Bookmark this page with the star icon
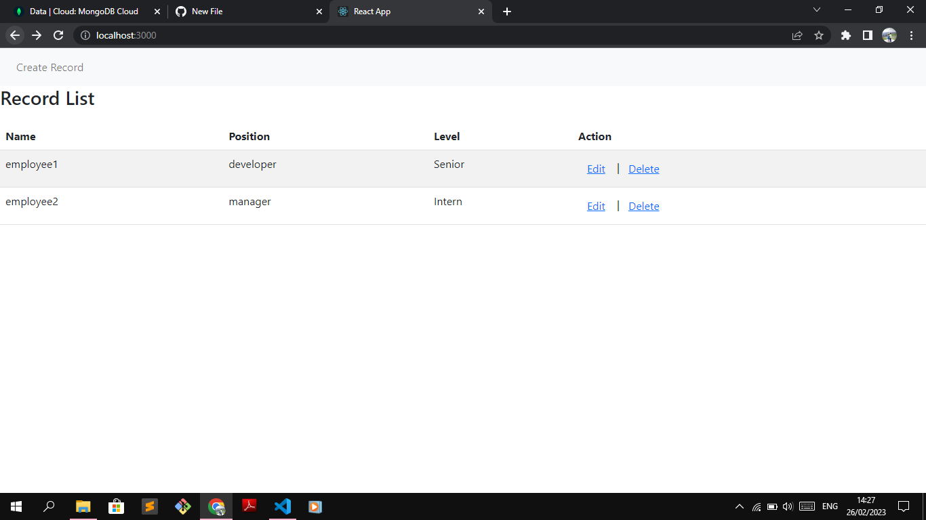This screenshot has height=520, width=926. point(820,35)
